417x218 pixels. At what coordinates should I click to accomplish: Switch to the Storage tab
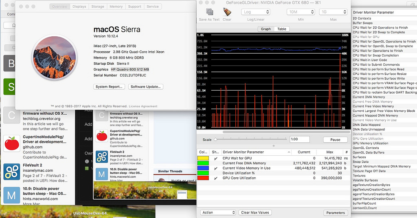[x=98, y=7]
